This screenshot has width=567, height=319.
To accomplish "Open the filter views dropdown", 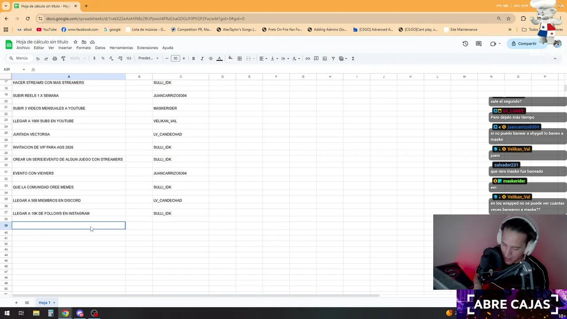I will coord(343,58).
